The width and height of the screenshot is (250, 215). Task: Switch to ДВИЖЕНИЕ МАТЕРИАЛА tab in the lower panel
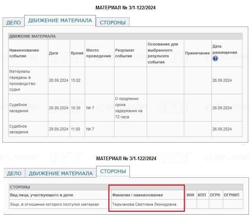point(60,173)
